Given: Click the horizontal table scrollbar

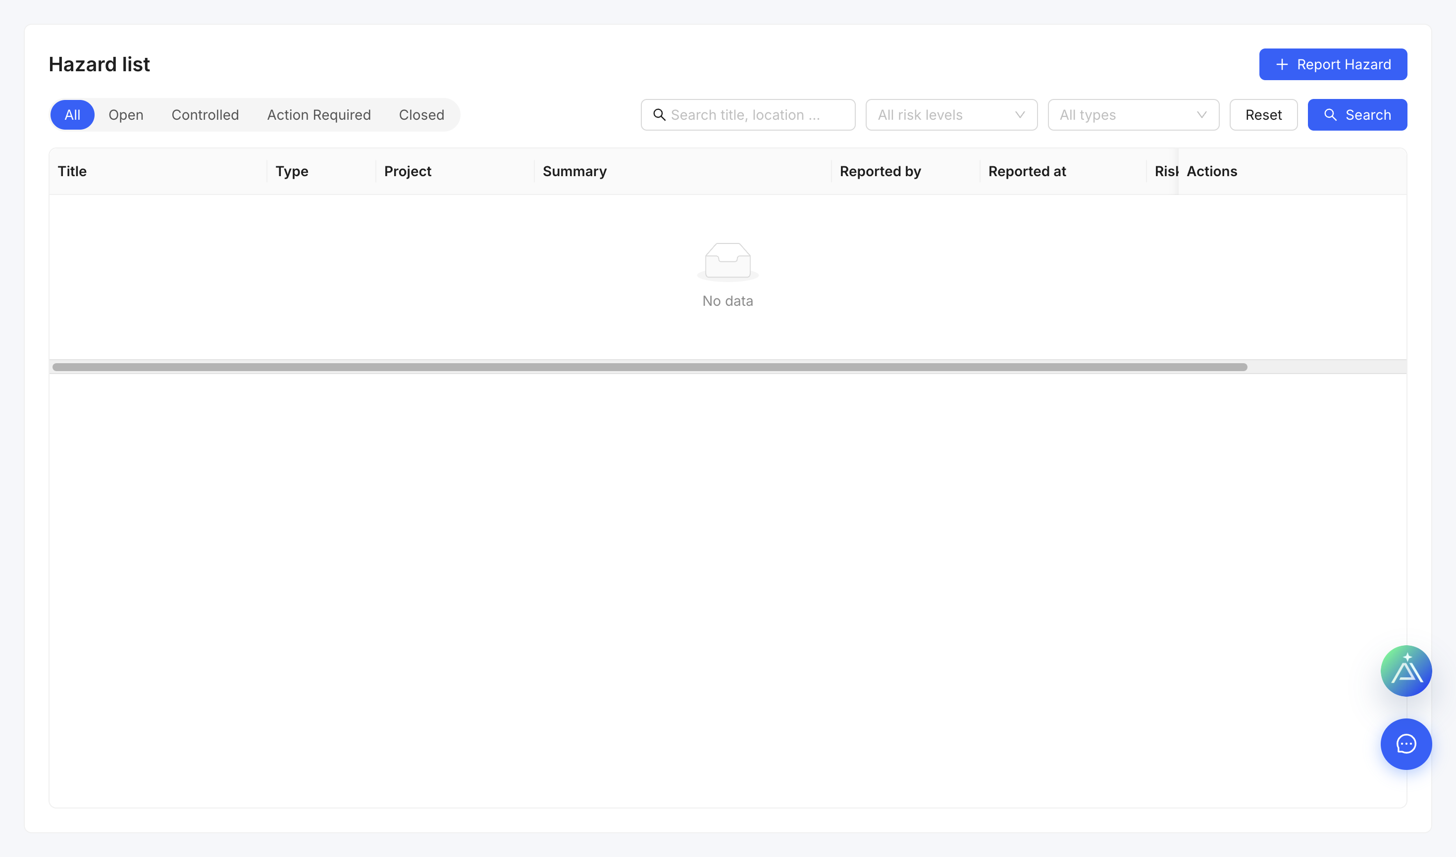Looking at the screenshot, I should coord(650,367).
